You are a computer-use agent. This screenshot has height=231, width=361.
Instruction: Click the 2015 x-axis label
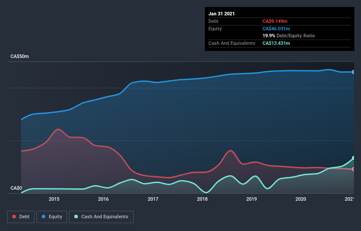54,199
